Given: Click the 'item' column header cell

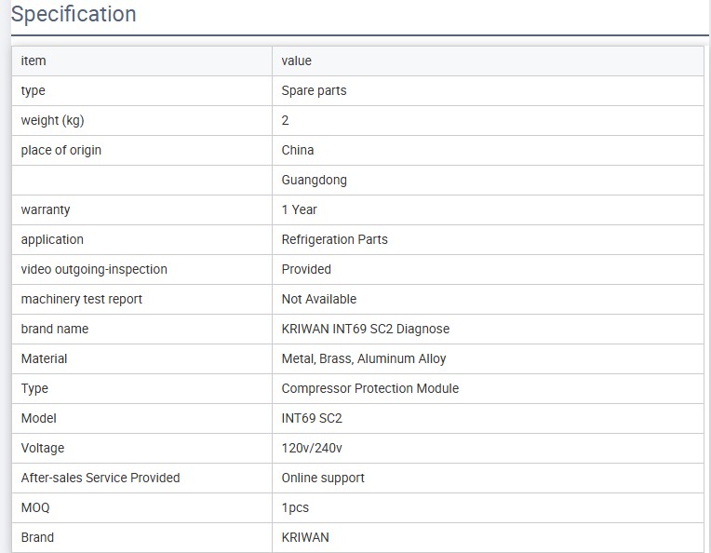Looking at the screenshot, I should point(34,61).
